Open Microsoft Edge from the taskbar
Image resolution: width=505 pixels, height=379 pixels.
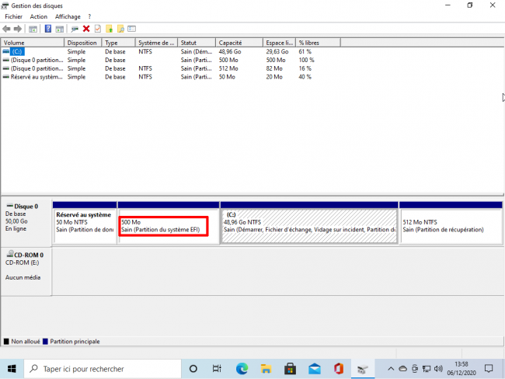pyautogui.click(x=241, y=368)
